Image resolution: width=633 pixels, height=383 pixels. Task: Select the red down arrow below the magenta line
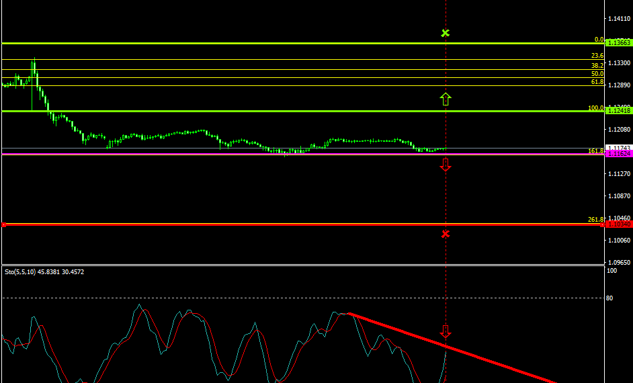point(445,164)
